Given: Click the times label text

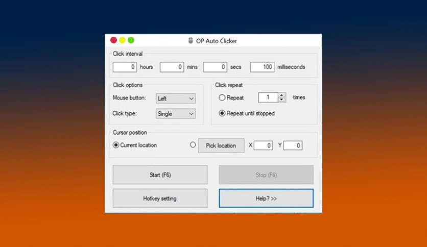Looking at the screenshot, I should tap(299, 97).
